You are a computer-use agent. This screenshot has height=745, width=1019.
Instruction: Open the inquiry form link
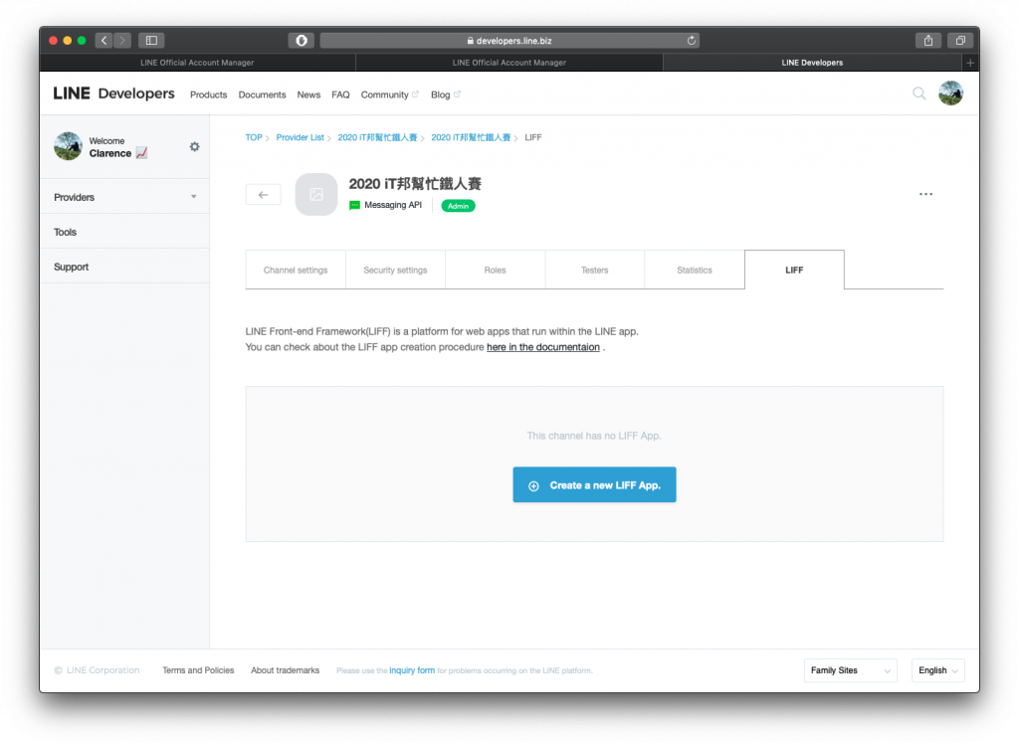(412, 670)
